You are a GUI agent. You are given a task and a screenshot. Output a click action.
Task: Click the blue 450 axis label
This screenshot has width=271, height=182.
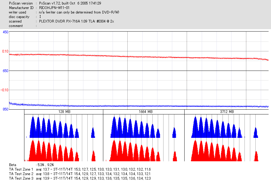pyautogui.click(x=5, y=32)
